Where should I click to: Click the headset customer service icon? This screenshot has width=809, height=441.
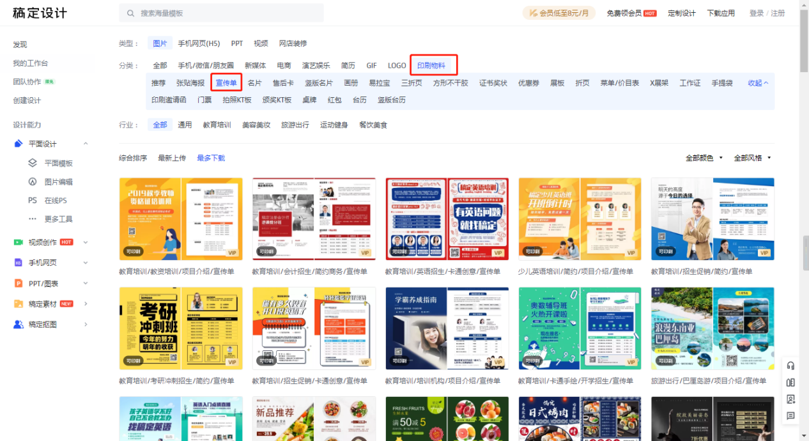(x=790, y=366)
